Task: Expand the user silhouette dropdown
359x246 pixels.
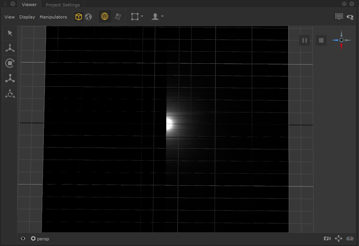Action: click(157, 17)
